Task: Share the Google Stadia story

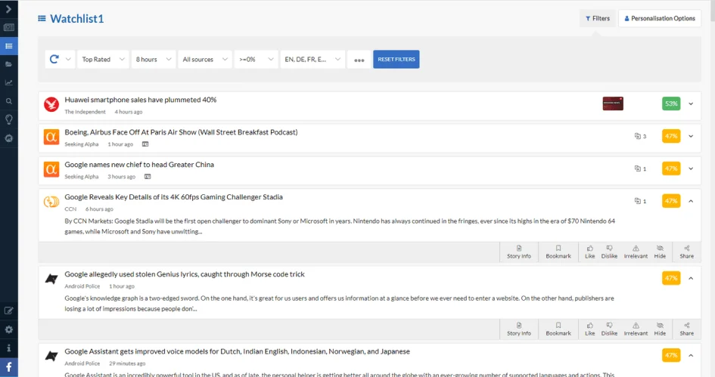Action: (687, 252)
